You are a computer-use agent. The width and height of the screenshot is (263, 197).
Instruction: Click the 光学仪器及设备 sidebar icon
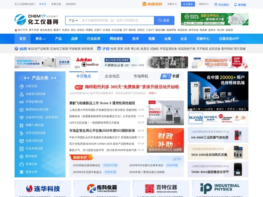[x=21, y=133]
